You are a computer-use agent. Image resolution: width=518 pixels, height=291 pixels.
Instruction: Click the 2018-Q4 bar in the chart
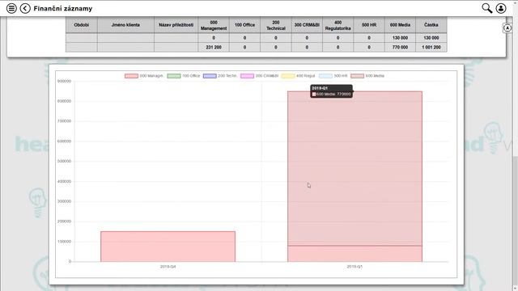pyautogui.click(x=168, y=247)
